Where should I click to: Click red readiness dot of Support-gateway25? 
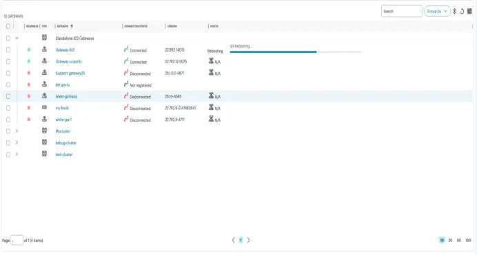(29, 73)
